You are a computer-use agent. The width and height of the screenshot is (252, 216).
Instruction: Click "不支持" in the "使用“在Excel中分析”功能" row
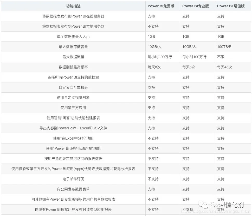click(x=153, y=138)
